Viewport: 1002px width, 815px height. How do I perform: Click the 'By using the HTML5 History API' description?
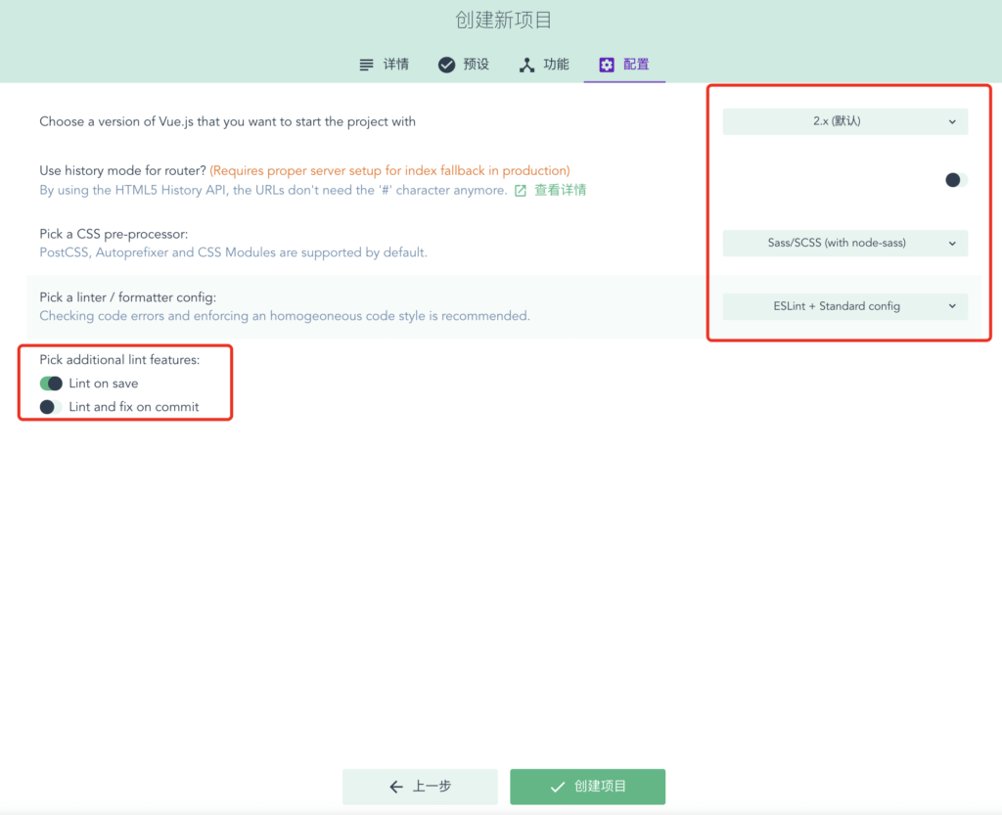[274, 191]
